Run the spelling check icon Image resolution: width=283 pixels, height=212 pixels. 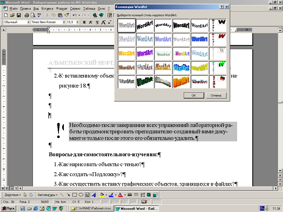coord(40,15)
